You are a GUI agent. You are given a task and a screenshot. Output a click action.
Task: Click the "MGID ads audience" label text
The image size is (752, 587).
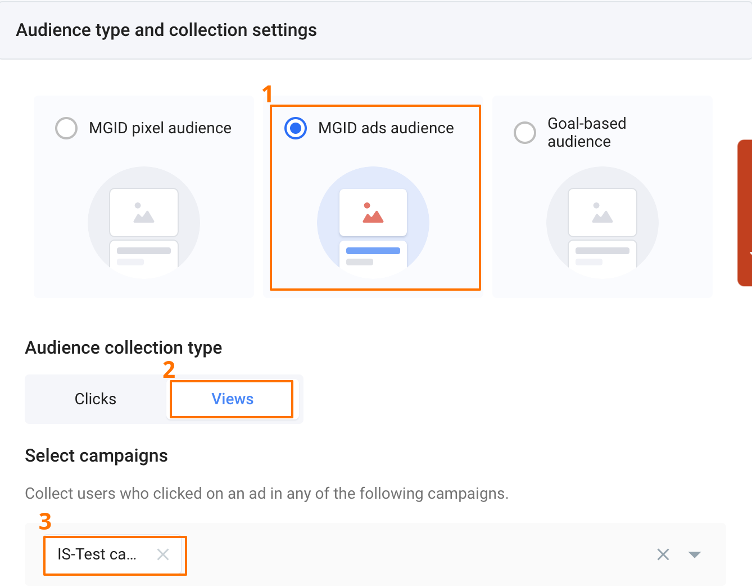click(x=386, y=128)
